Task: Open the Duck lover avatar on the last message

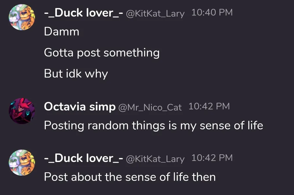Action: [x=22, y=162]
